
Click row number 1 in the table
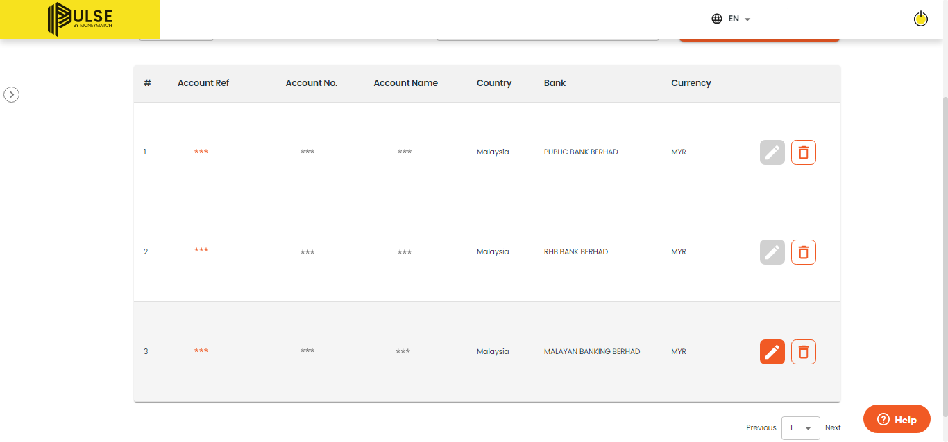pos(145,152)
